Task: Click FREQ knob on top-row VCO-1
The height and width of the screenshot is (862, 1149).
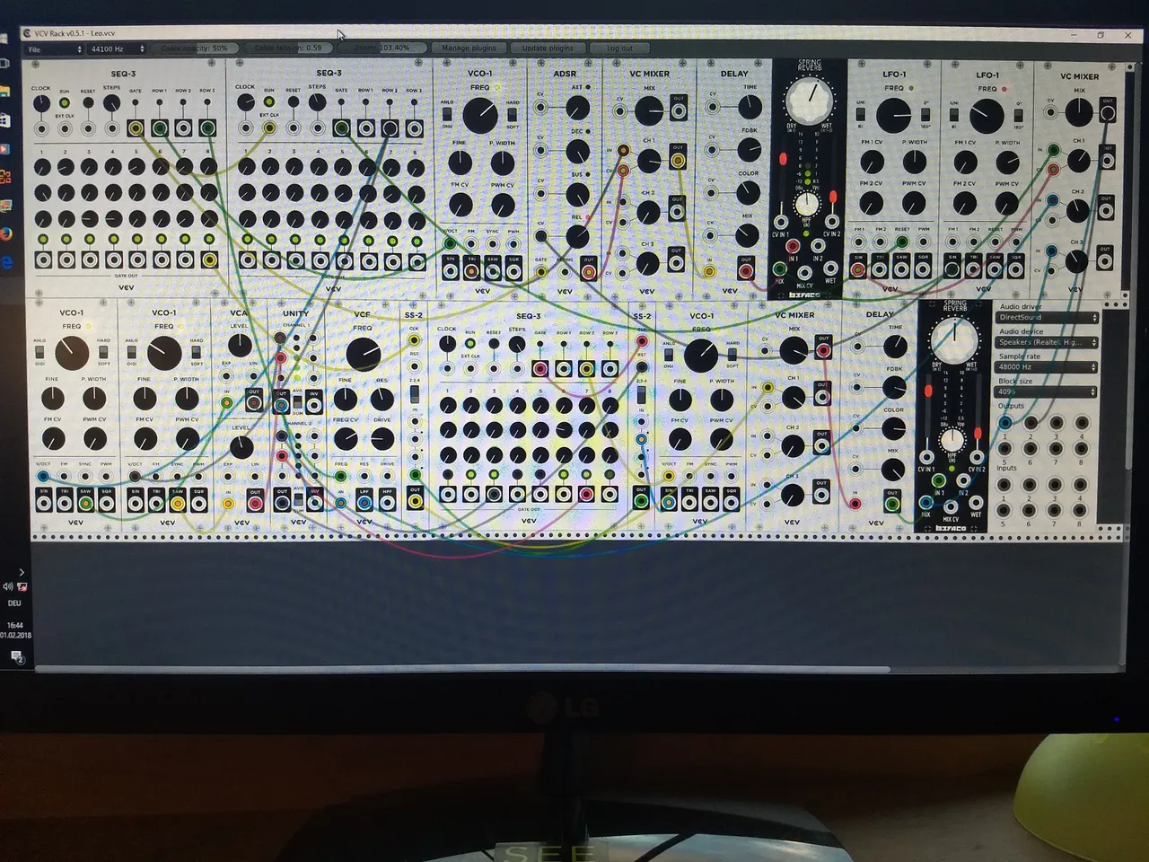Action: [x=480, y=115]
